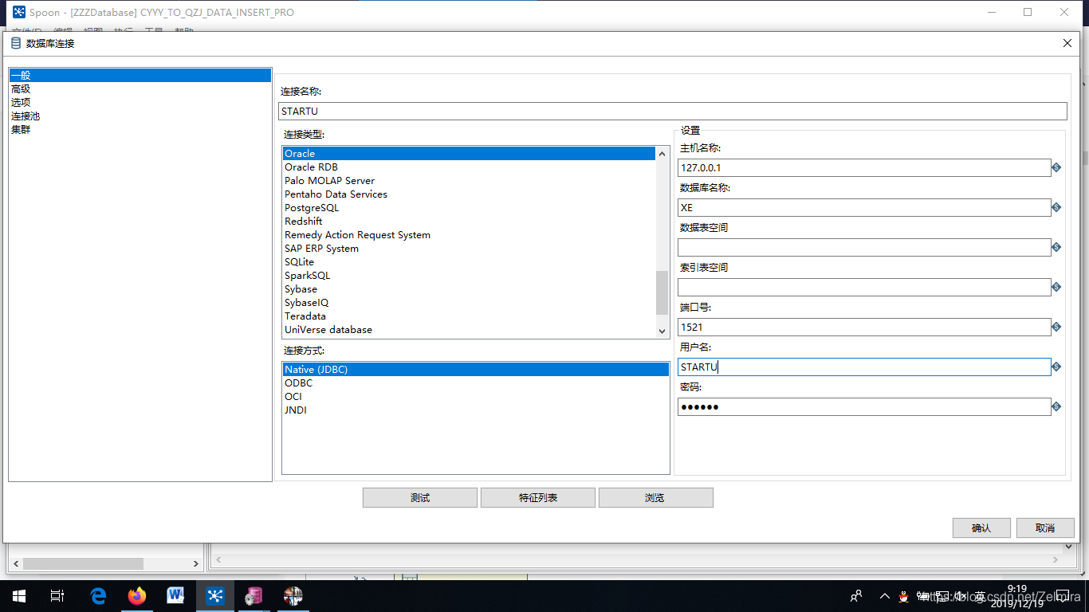The height and width of the screenshot is (612, 1089).
Task: Click the index tablespace input field
Action: click(864, 287)
